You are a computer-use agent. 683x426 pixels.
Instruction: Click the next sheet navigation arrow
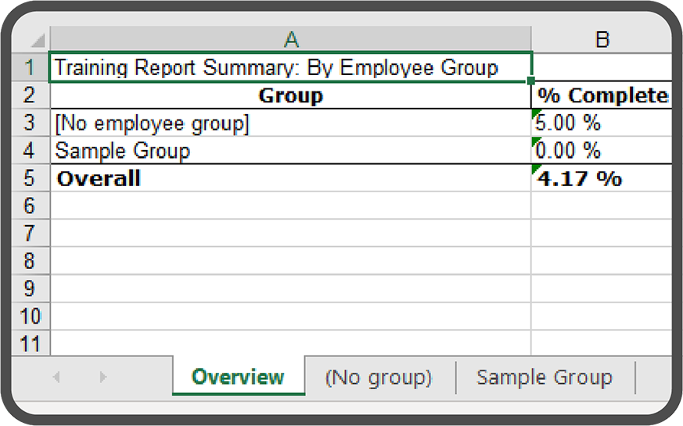point(103,377)
